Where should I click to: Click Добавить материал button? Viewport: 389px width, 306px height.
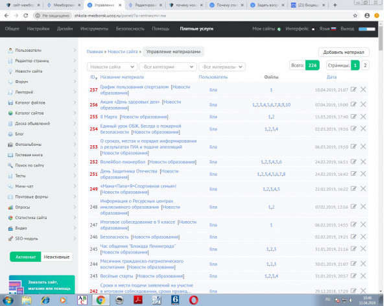[344, 52]
